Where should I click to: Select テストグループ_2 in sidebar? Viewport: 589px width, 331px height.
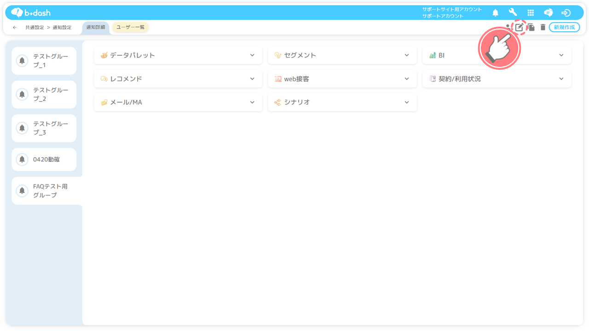point(44,94)
